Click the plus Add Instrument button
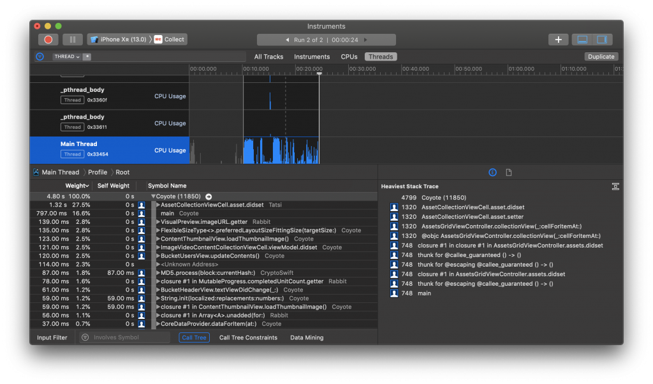Viewport: 653px width, 384px height. (x=558, y=40)
